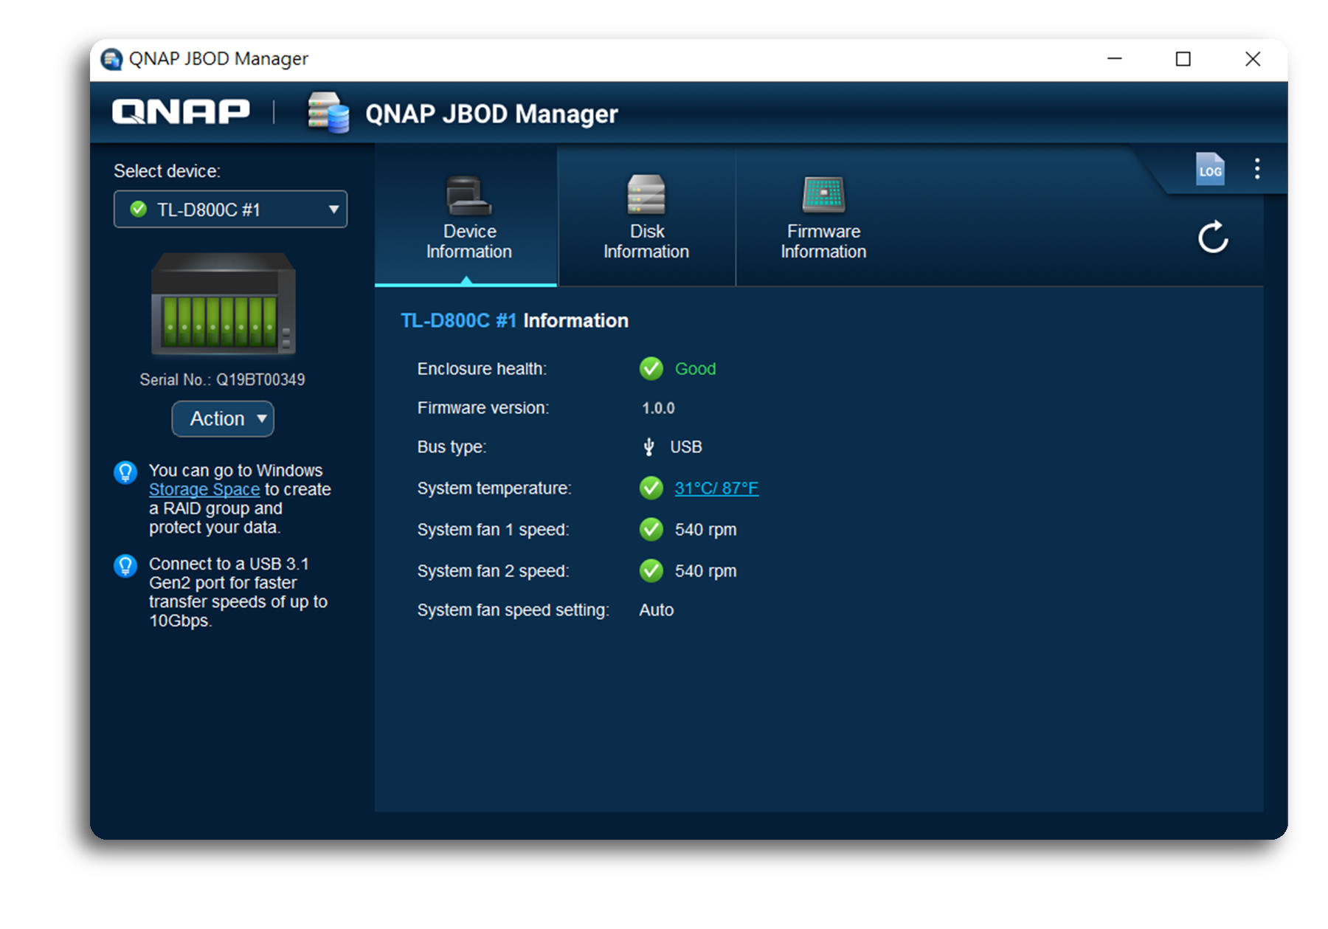Click the QNAP logo in header
The width and height of the screenshot is (1328, 929).
181,112
